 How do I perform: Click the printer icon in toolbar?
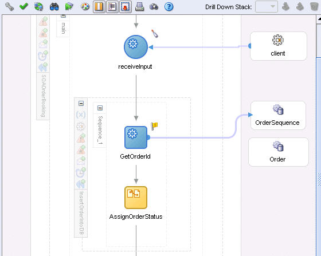click(140, 7)
